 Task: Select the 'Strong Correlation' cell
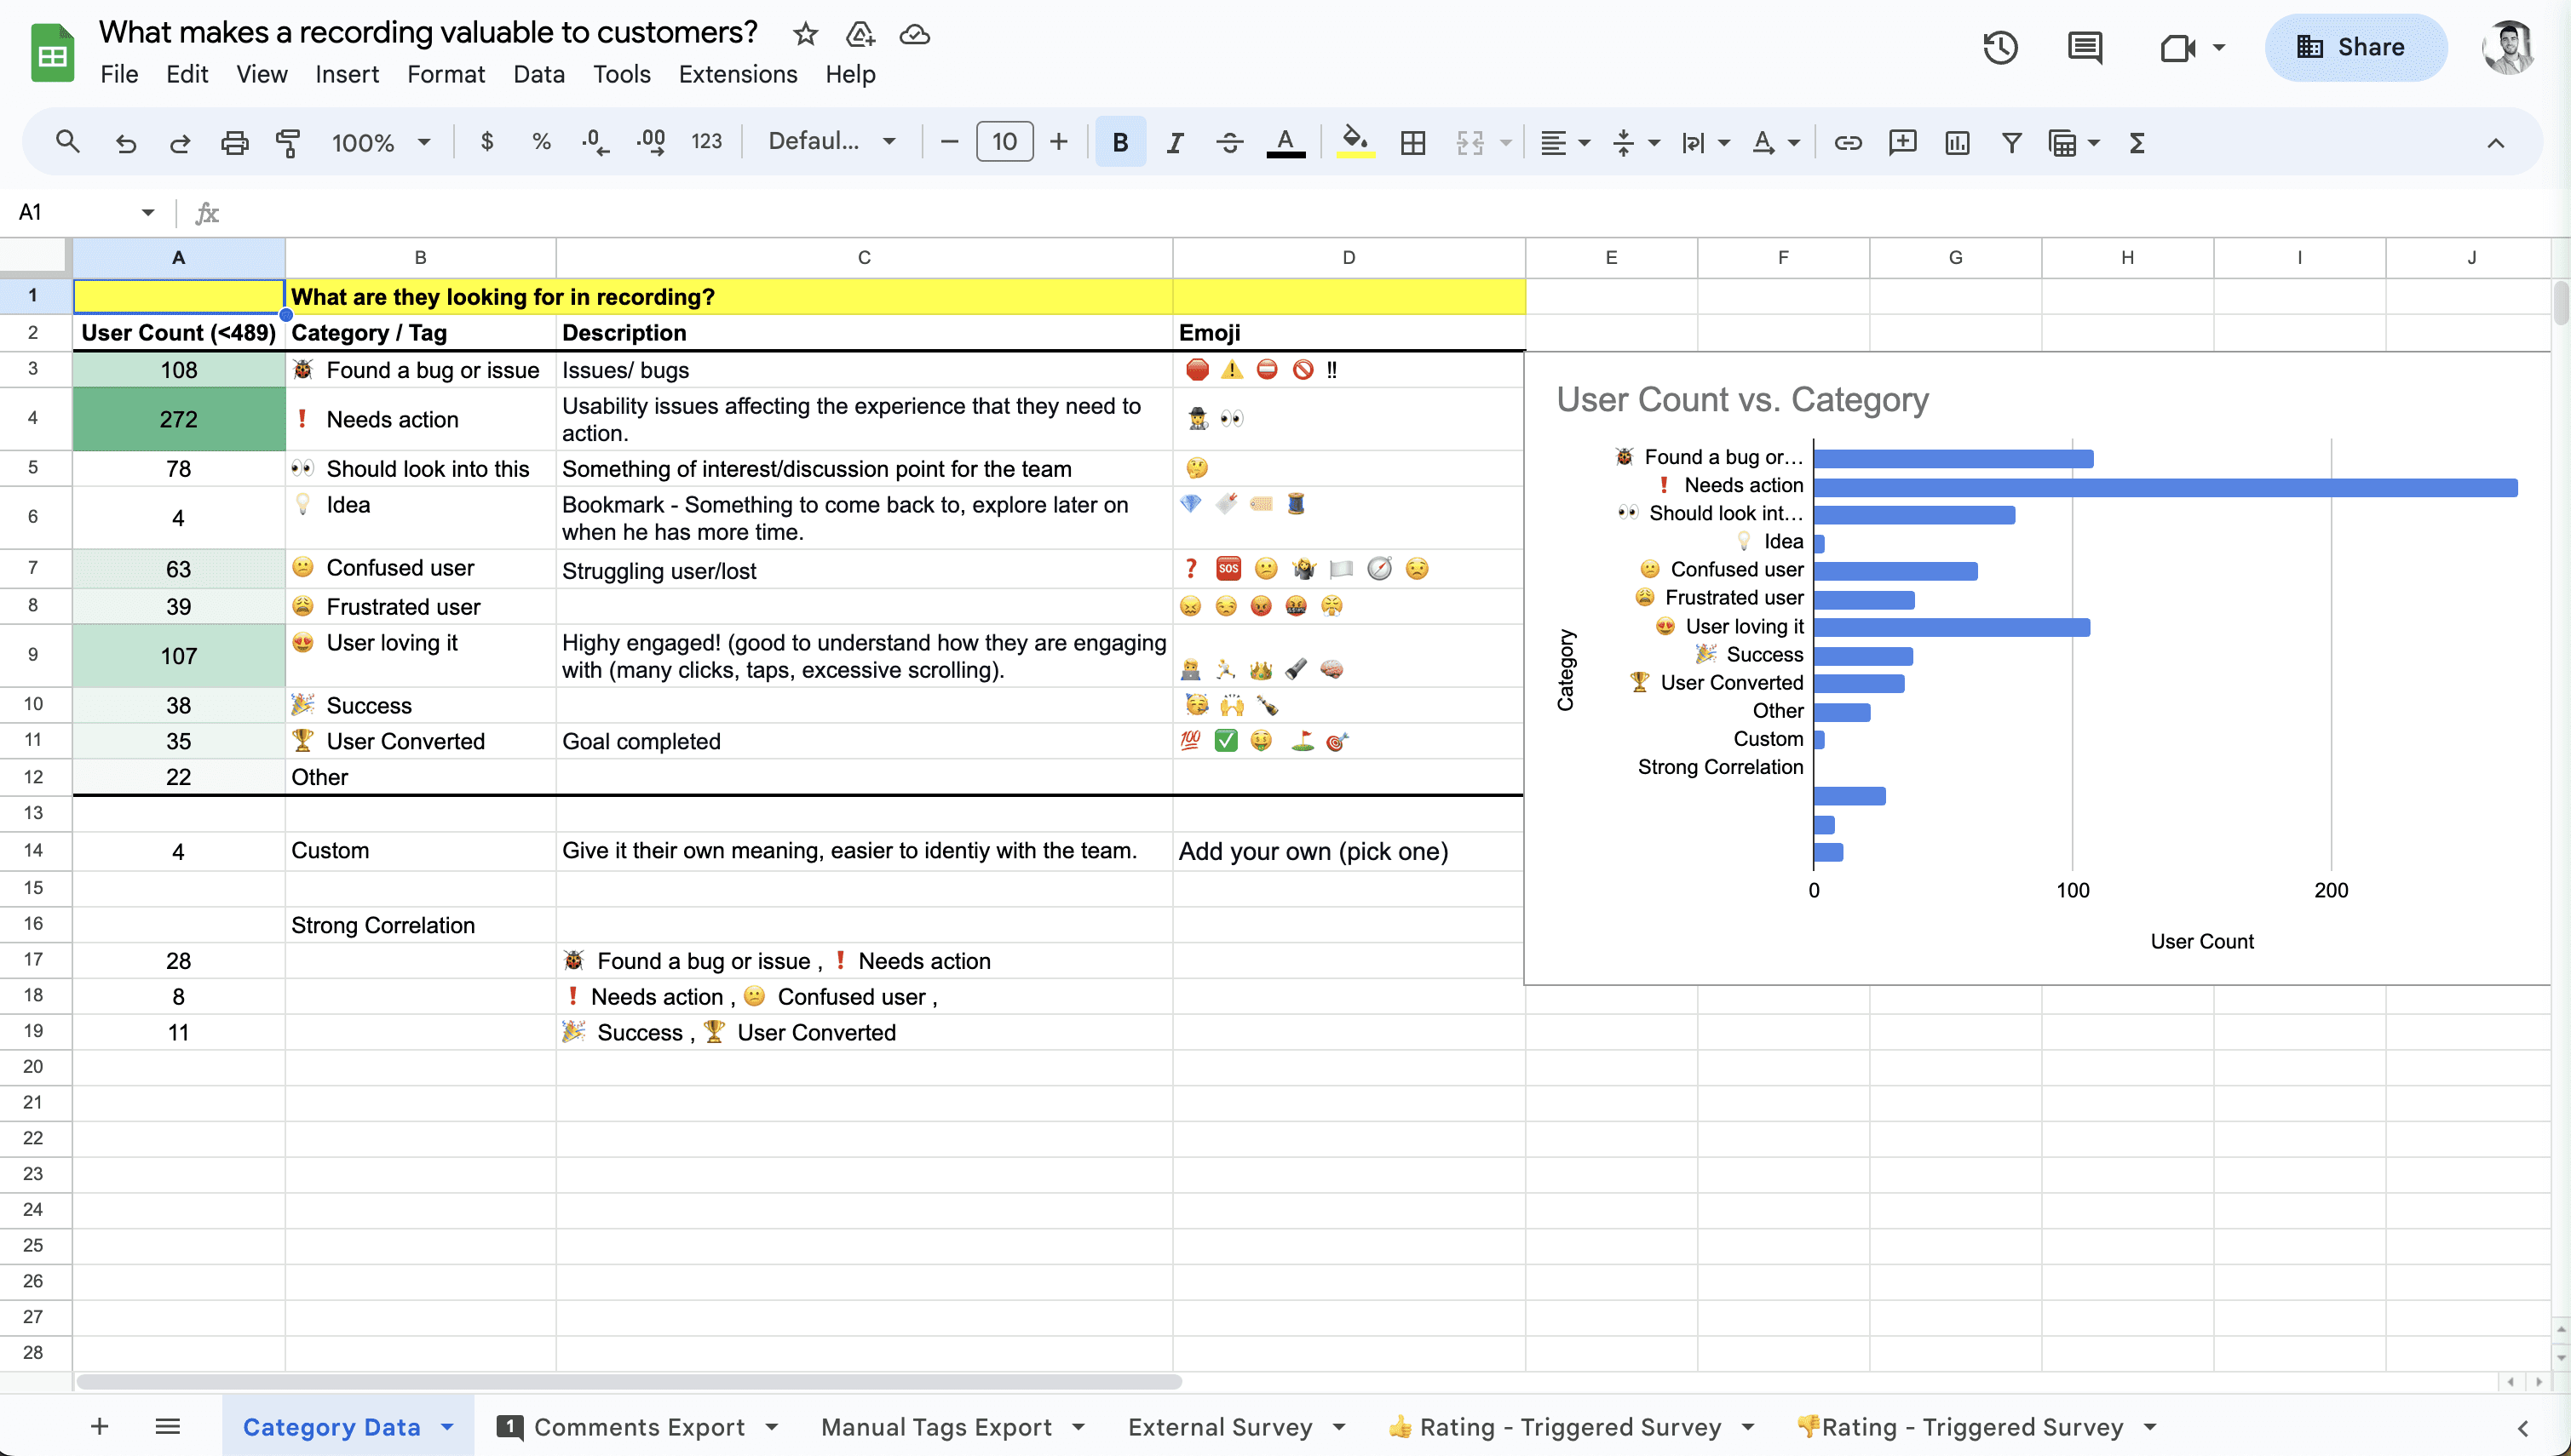click(x=420, y=925)
